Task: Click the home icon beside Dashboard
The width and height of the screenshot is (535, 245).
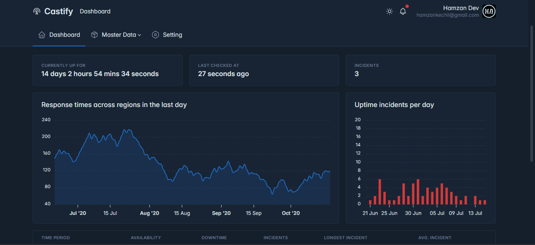Action: click(42, 35)
